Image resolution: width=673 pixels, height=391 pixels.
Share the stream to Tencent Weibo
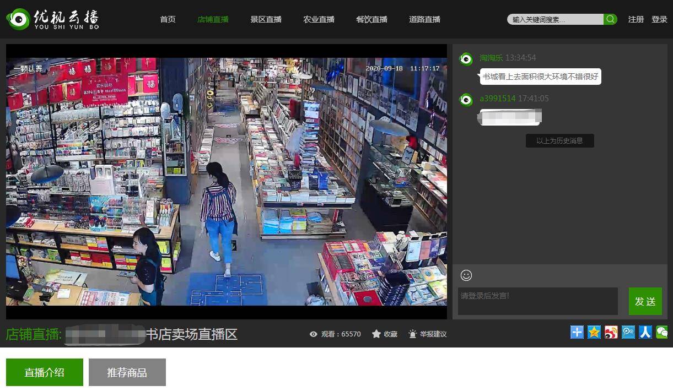click(x=628, y=332)
